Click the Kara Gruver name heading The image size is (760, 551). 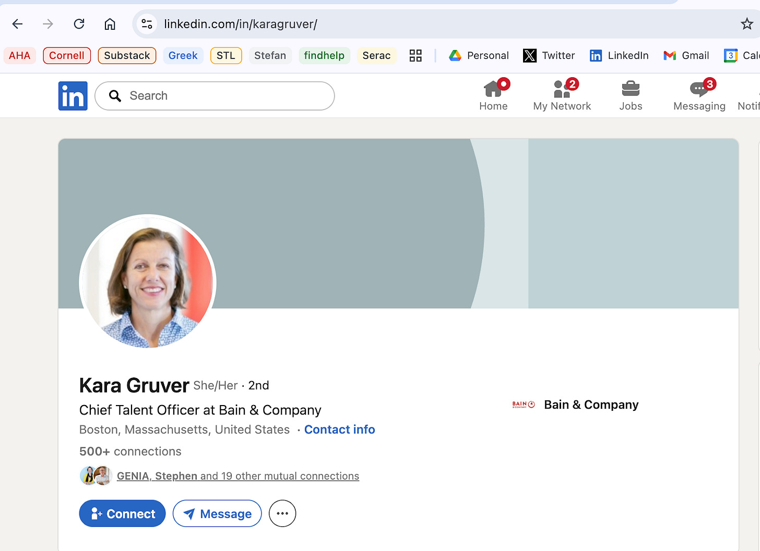(134, 386)
